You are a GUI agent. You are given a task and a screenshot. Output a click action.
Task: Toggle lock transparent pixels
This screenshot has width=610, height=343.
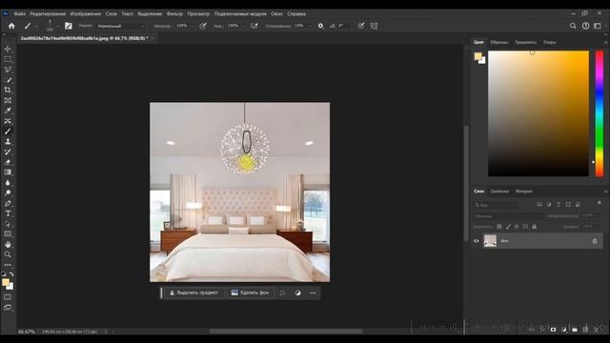(499, 227)
